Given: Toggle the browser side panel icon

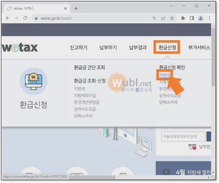Looking at the screenshot, I should click(192, 18).
